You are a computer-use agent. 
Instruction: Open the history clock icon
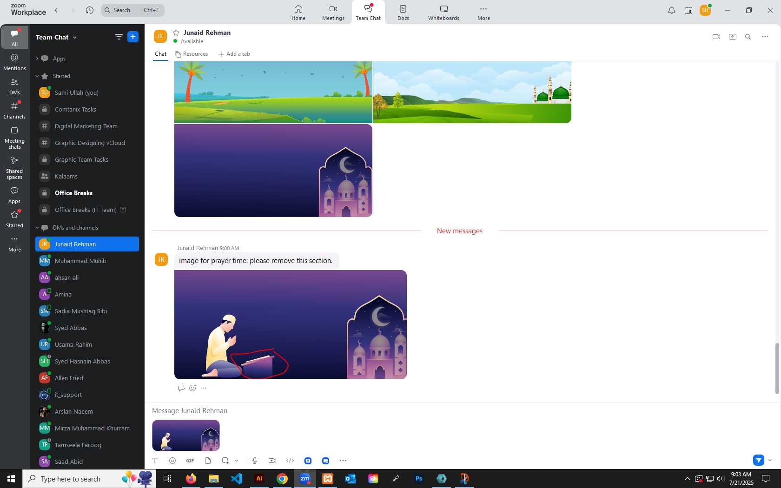point(90,10)
